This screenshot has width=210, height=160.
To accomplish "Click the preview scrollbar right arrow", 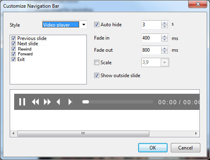I will (196, 133).
